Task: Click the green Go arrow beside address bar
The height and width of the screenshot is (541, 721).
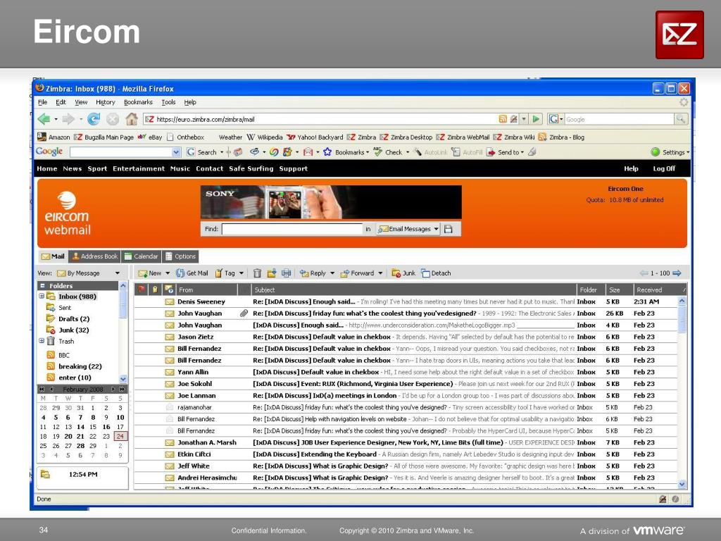Action: click(536, 119)
